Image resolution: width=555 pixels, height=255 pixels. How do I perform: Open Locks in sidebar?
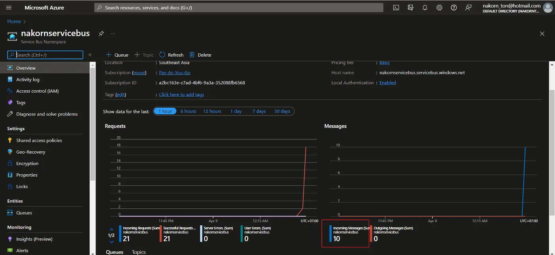tap(22, 186)
